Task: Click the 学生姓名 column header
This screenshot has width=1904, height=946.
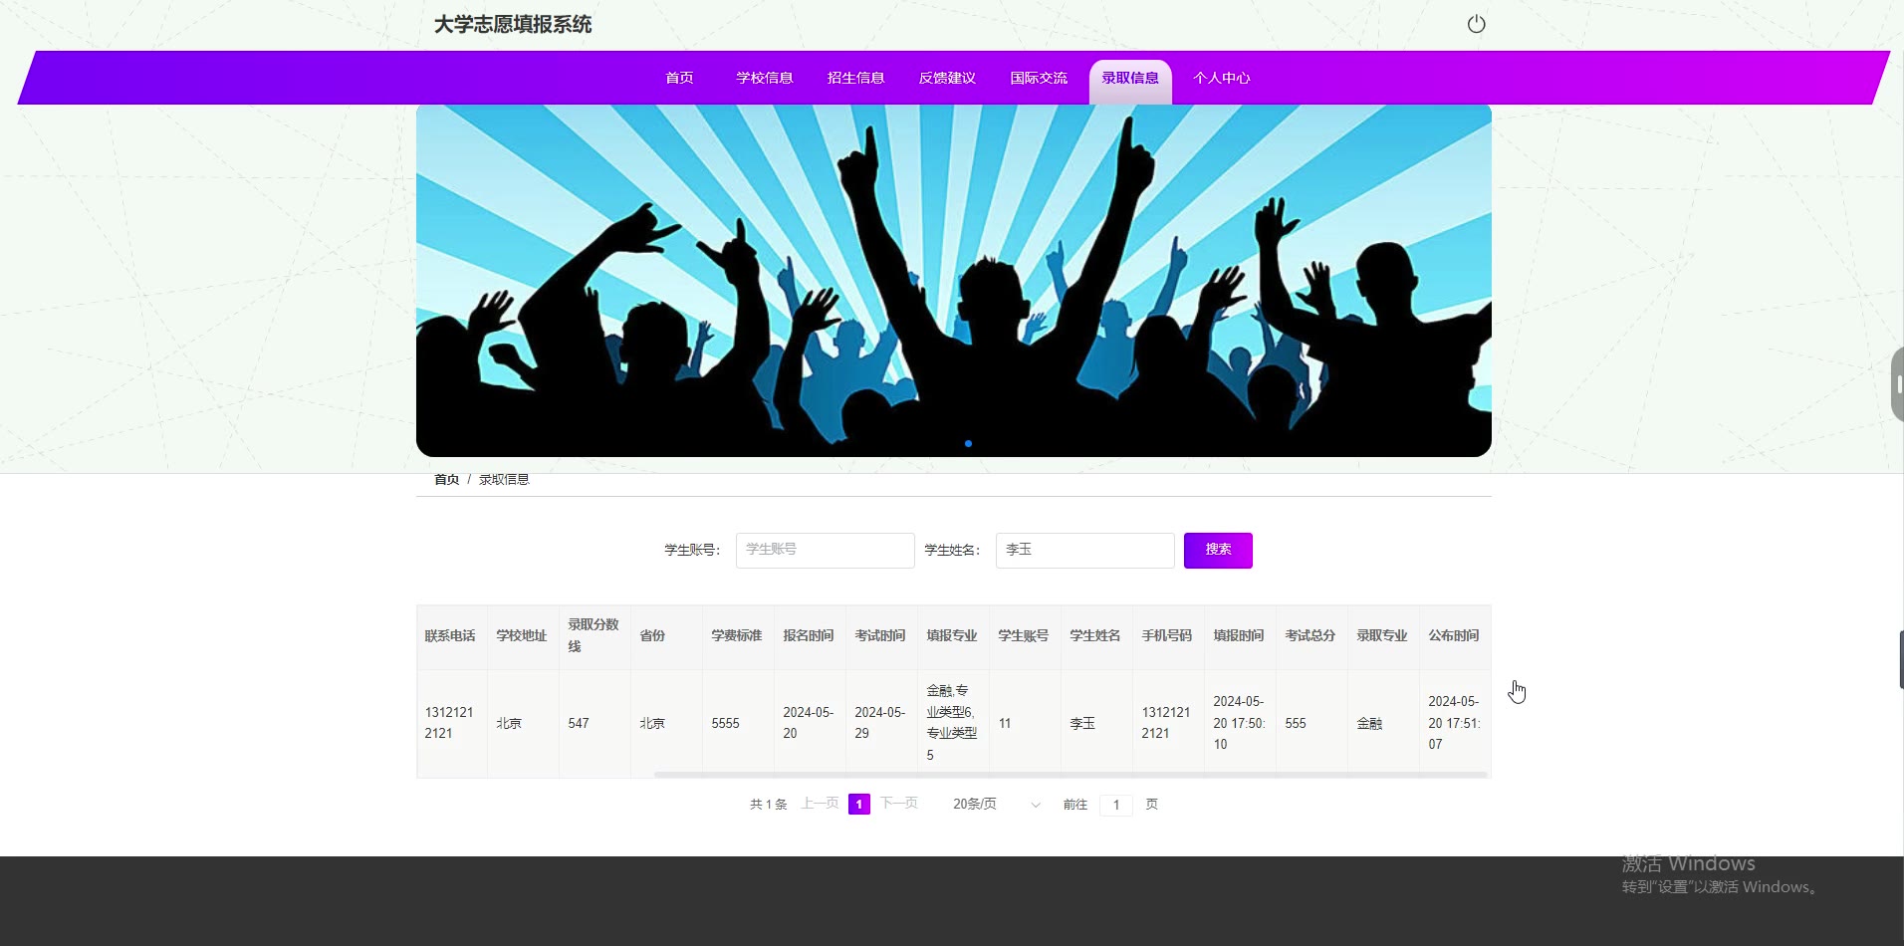Action: [x=1095, y=635]
